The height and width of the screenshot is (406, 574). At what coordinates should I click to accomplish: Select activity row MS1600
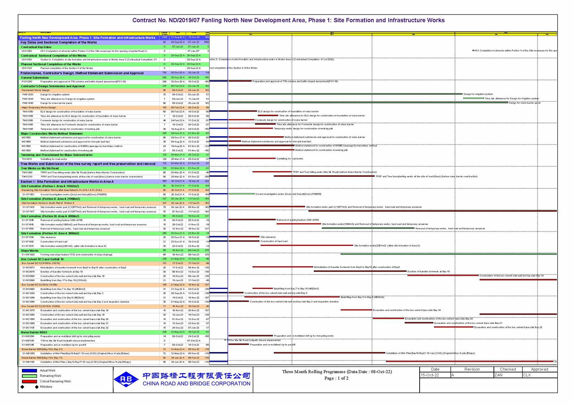(114, 150)
